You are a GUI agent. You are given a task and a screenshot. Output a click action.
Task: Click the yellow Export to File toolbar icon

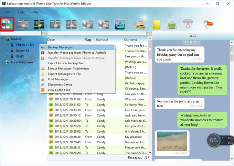(x=156, y=25)
